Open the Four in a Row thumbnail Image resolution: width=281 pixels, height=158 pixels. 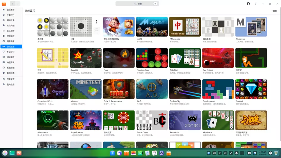point(152,58)
